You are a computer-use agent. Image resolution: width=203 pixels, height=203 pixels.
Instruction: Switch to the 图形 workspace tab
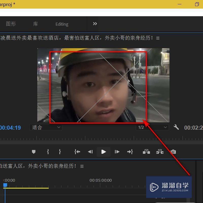click(x=11, y=24)
